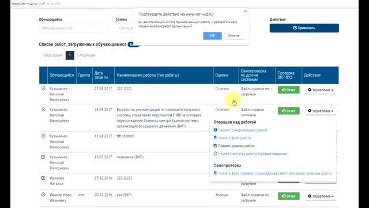Toggle Управление dropdown for 23.05.2017 row
This screenshot has width=369, height=208.
(x=321, y=111)
